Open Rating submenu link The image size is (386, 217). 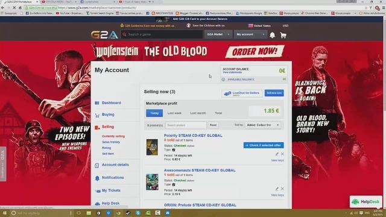pos(106,148)
